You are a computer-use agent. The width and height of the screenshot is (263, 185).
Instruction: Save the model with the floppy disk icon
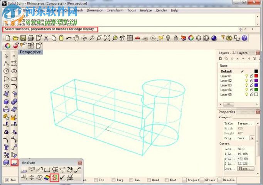23,38
